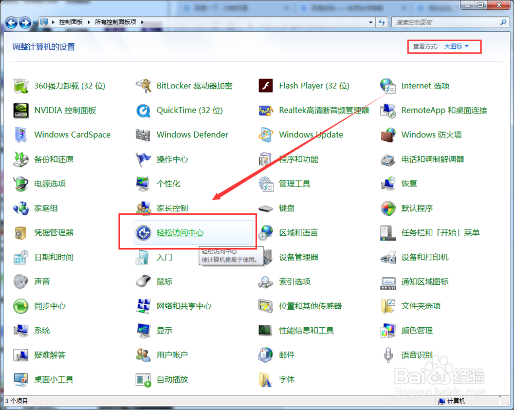
Task: Expand the address bar history dropdown arrow
Action: click(371, 22)
